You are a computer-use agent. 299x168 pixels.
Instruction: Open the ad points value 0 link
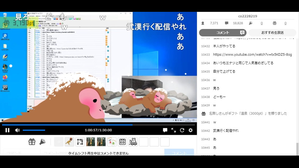point(262,23)
